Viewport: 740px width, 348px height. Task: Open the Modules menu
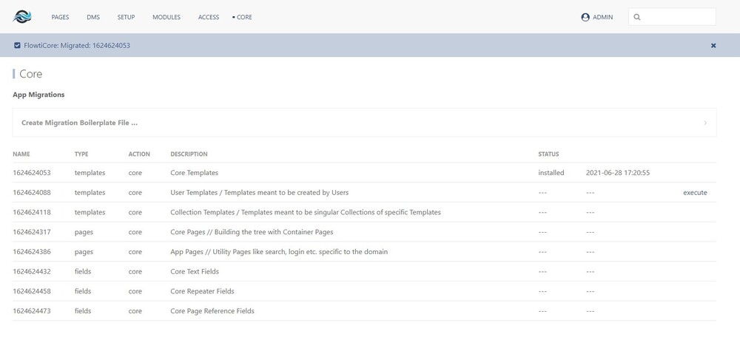click(166, 17)
